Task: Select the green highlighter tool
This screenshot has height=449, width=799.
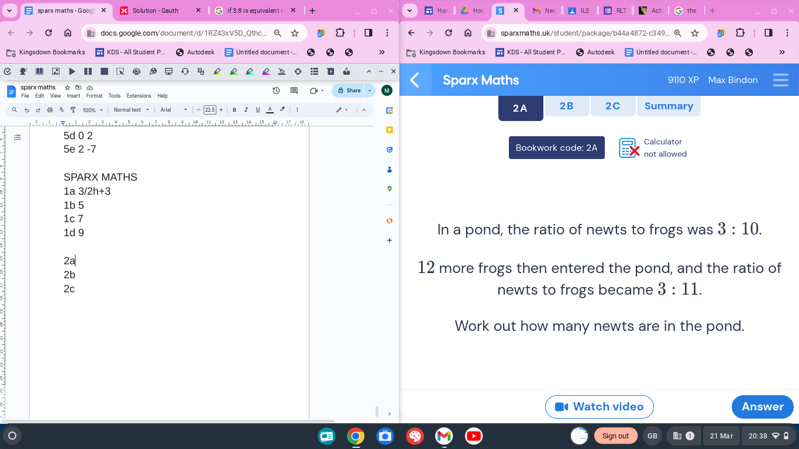Action: pyautogui.click(x=233, y=71)
